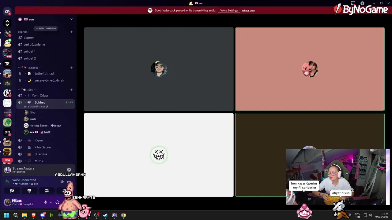Join veri düzenleme voice channel

[x=45, y=45]
